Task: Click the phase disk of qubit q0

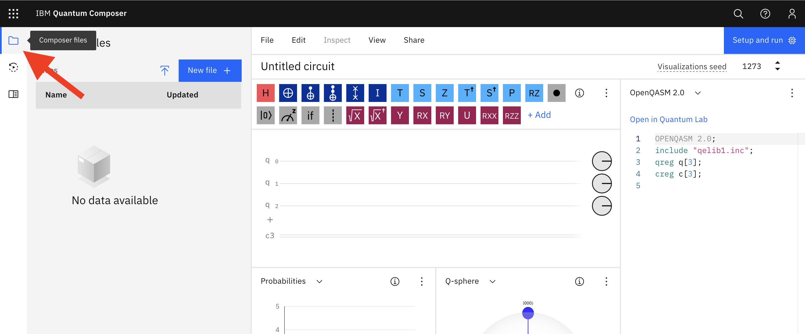Action: pos(601,161)
